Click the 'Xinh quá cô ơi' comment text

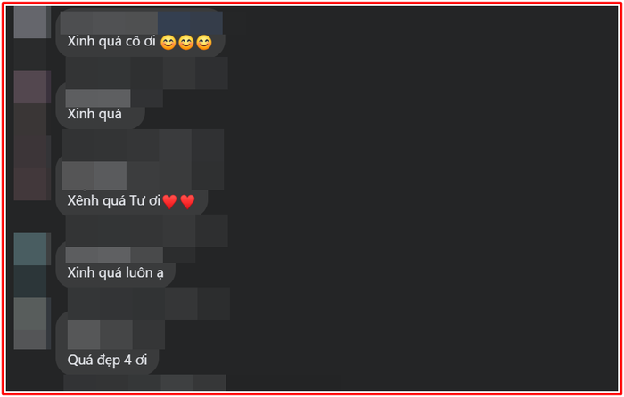point(111,41)
